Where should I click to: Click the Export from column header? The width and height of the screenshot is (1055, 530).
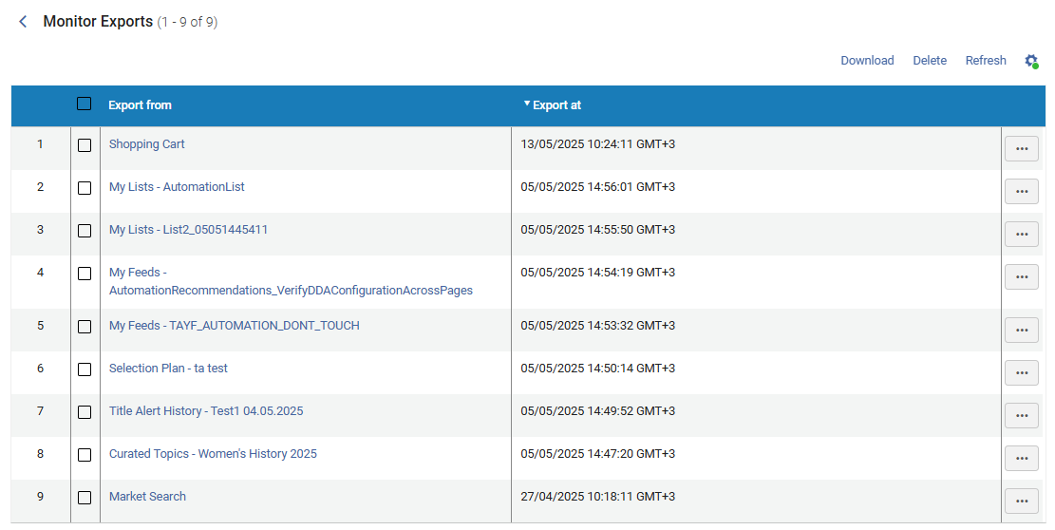tap(140, 105)
